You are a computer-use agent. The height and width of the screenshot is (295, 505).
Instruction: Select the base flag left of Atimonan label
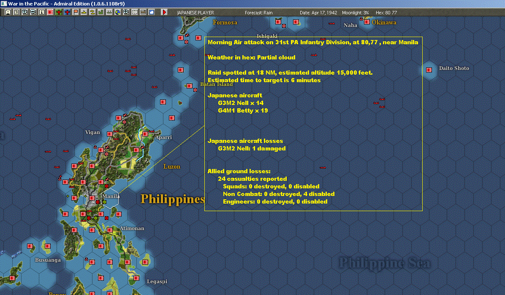click(110, 230)
